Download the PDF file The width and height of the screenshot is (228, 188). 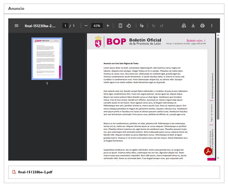click(x=193, y=26)
